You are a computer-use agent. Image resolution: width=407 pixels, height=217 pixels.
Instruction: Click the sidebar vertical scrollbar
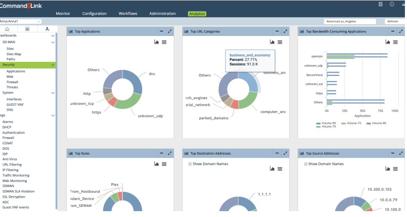click(57, 121)
